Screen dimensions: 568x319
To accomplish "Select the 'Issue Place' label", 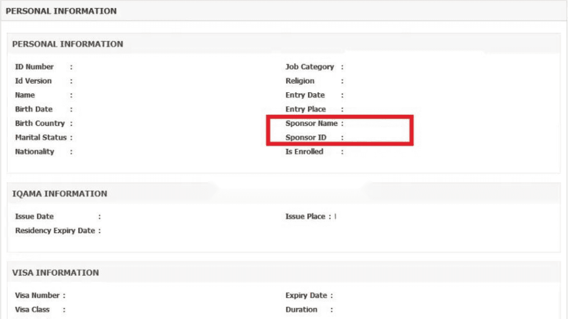I will 305,216.
